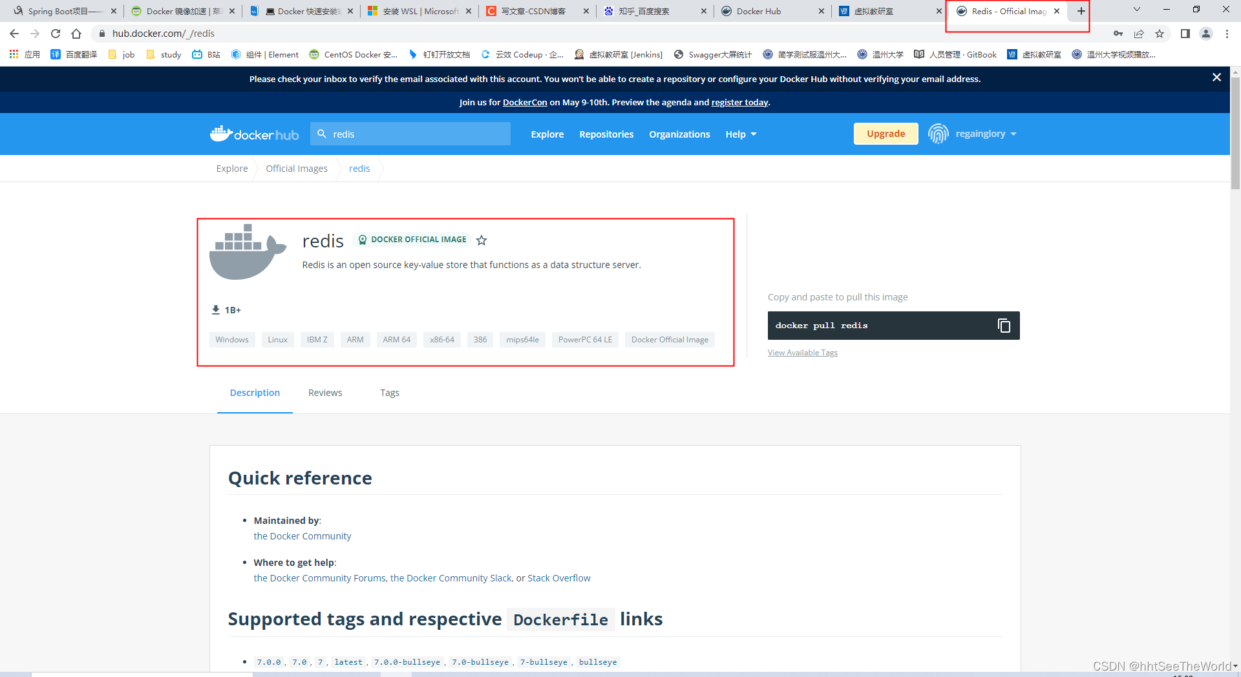Open the Tags tab
Viewport: 1241px width, 677px height.
click(x=390, y=393)
